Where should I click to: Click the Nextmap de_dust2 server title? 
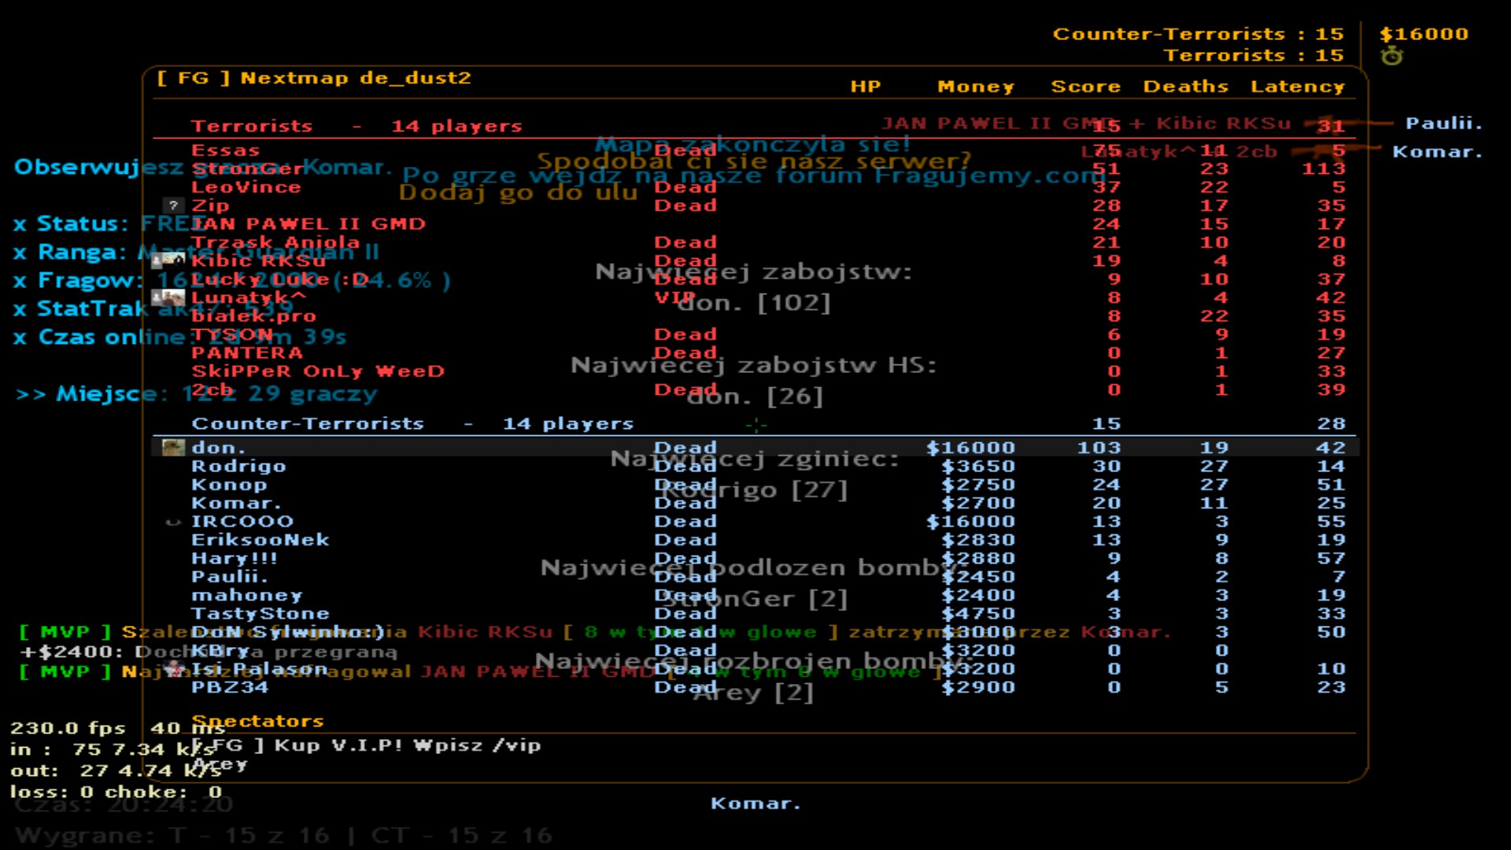(313, 78)
